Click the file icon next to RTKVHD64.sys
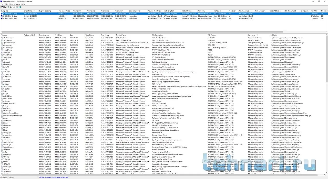 [2, 48]
